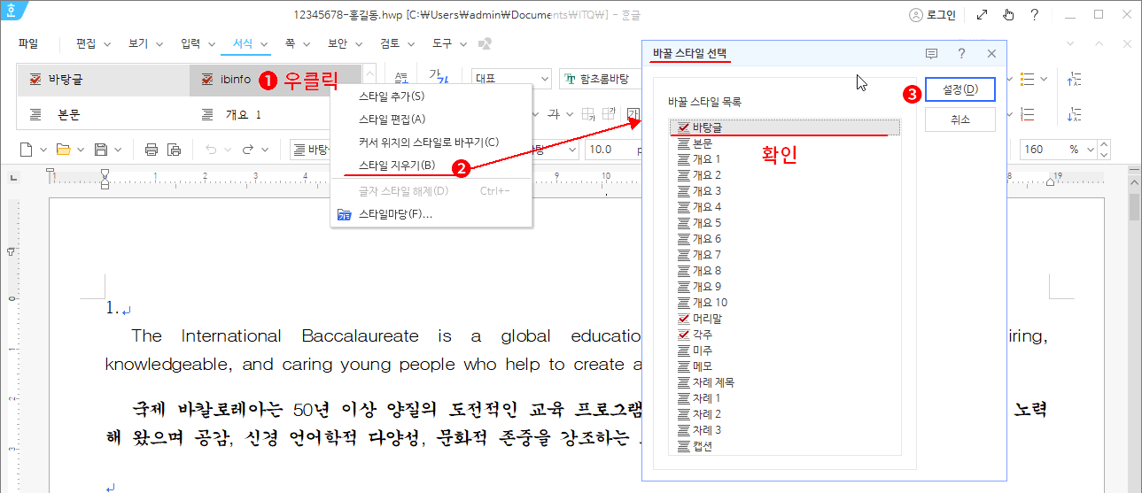The width and height of the screenshot is (1142, 493).
Task: Click the 취소 button
Action: click(x=959, y=119)
